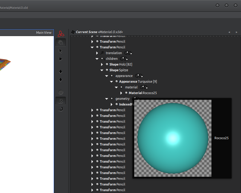This screenshot has width=241, height=193.
Task: Select the arrow pointer tool
Action: 61,51
